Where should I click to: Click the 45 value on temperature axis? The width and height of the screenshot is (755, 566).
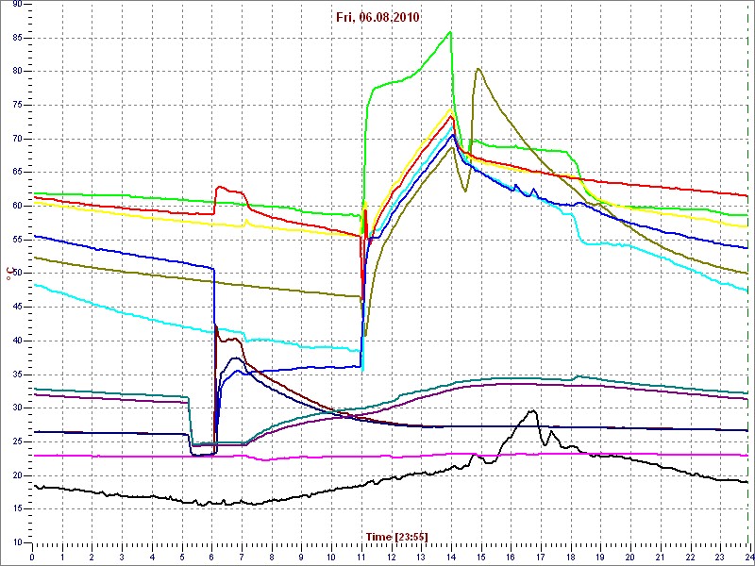17,308
